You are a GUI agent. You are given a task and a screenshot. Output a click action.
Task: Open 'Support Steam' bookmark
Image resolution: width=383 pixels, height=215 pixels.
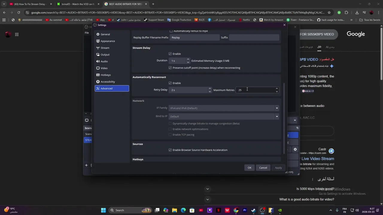coord(154,20)
